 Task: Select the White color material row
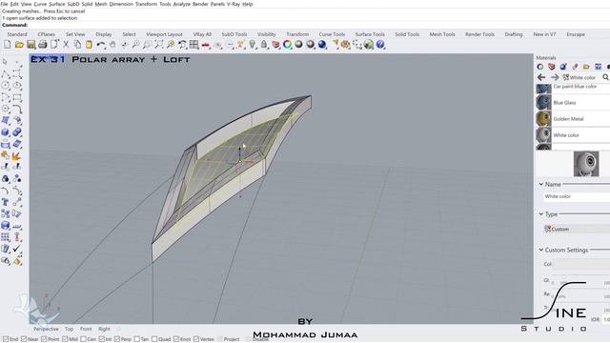click(573, 135)
